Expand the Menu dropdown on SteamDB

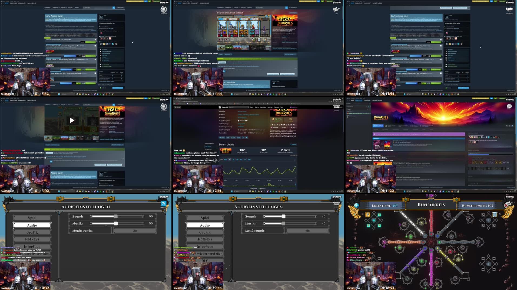click(178, 107)
